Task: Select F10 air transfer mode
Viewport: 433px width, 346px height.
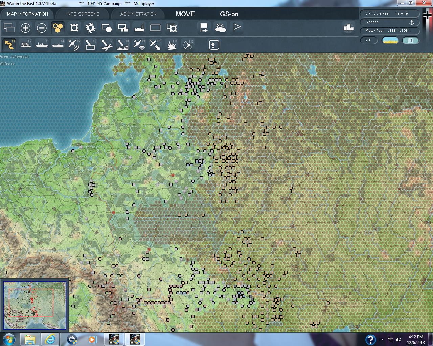Action: (x=155, y=45)
